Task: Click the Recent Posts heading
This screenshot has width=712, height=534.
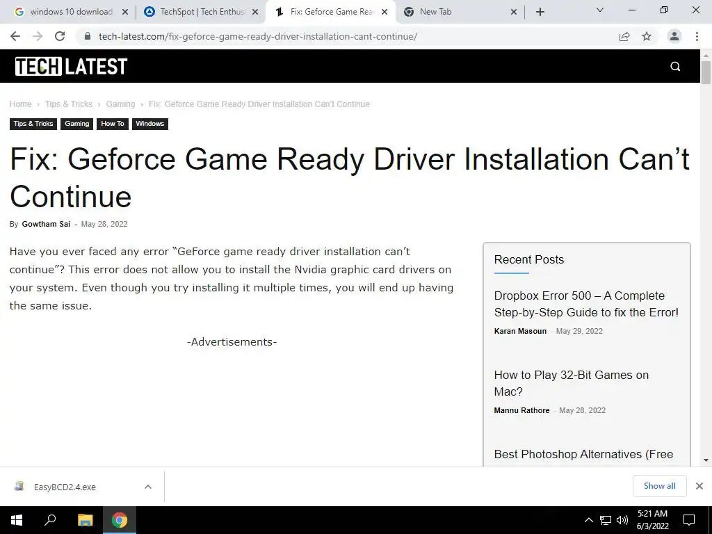Action: tap(529, 259)
